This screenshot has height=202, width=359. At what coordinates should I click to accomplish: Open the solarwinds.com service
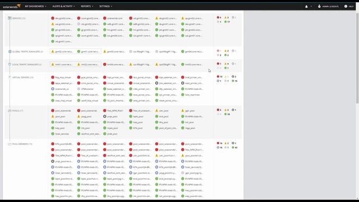114,18
